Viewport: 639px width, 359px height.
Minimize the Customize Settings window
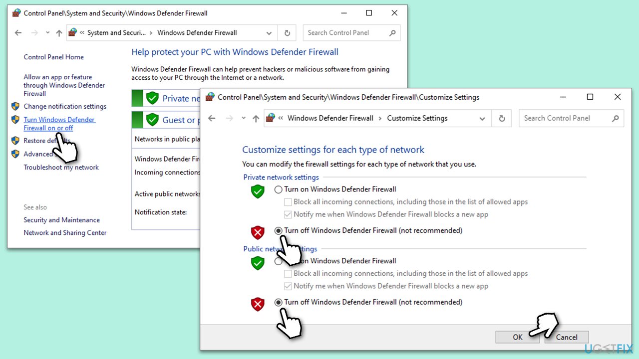coord(563,97)
